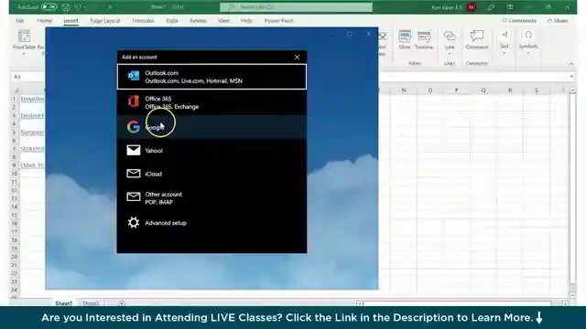Select column S header
The image size is (586, 329).
pyautogui.click(x=537, y=90)
